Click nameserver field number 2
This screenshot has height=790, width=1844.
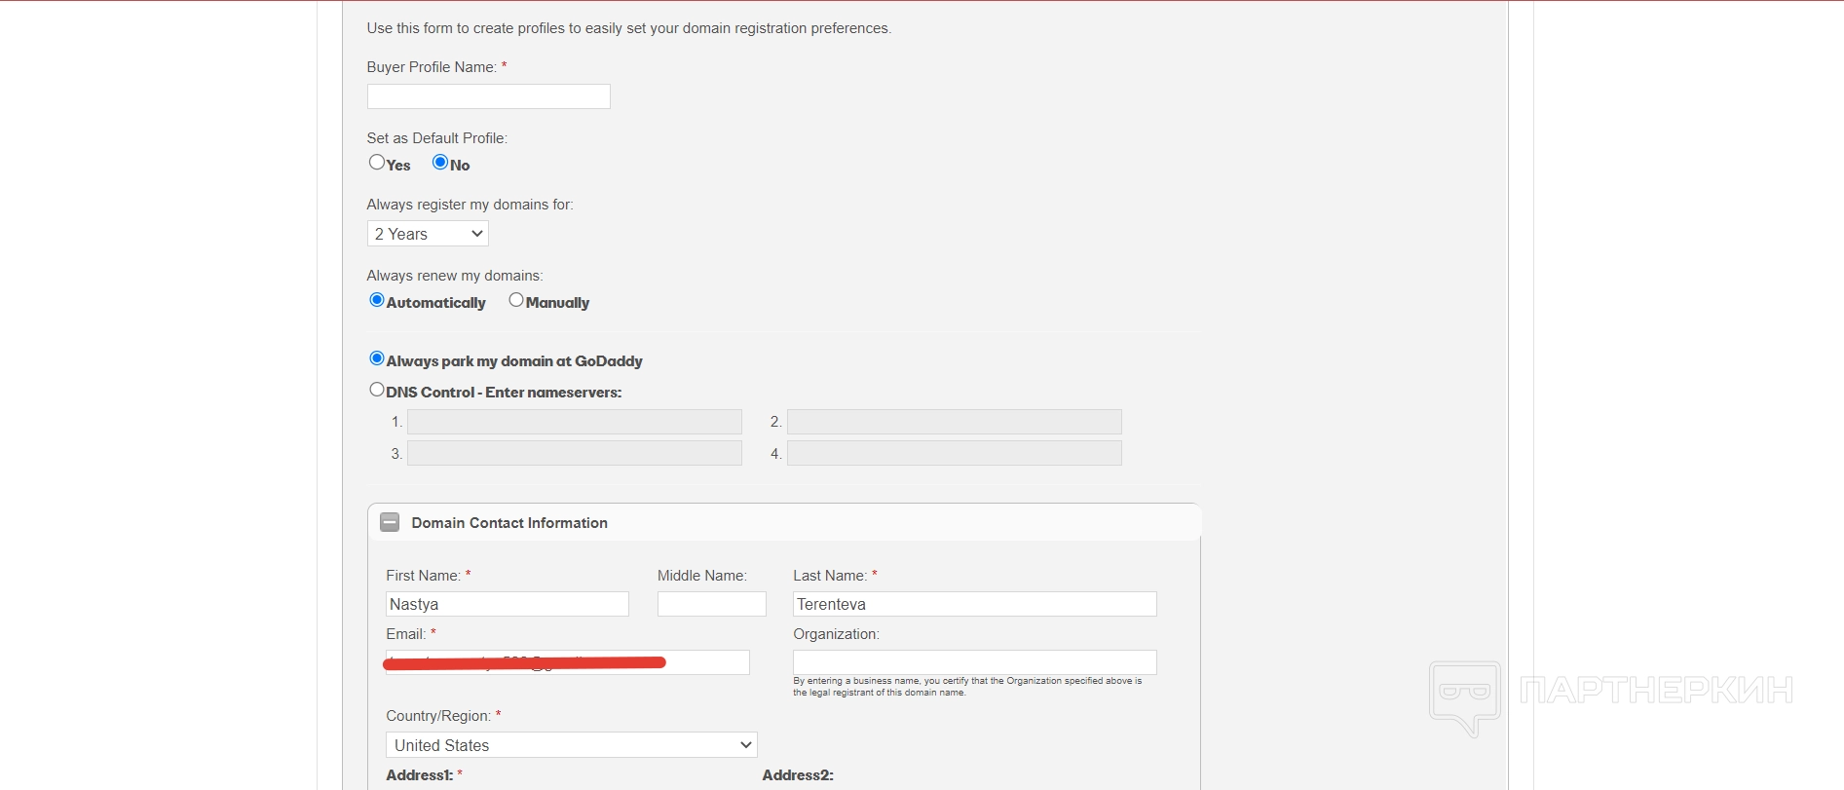954,422
